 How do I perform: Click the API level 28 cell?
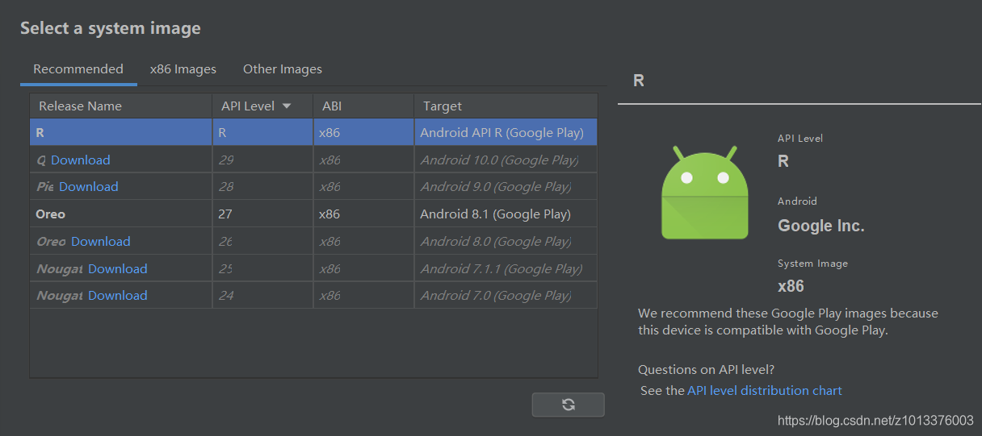click(262, 186)
